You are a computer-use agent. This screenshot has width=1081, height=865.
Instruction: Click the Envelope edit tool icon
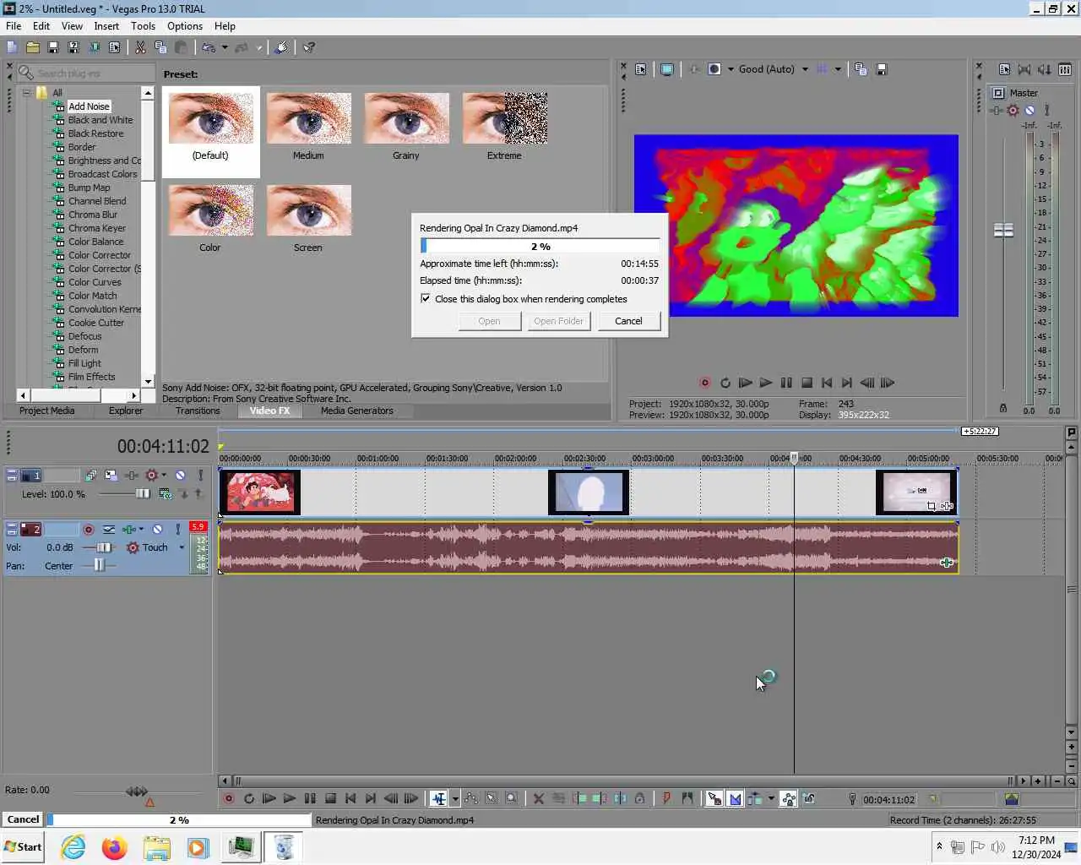470,798
